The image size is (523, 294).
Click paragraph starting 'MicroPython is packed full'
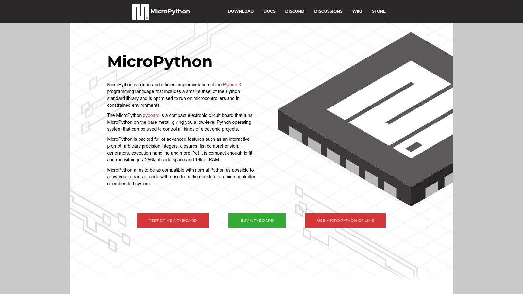pyautogui.click(x=180, y=149)
